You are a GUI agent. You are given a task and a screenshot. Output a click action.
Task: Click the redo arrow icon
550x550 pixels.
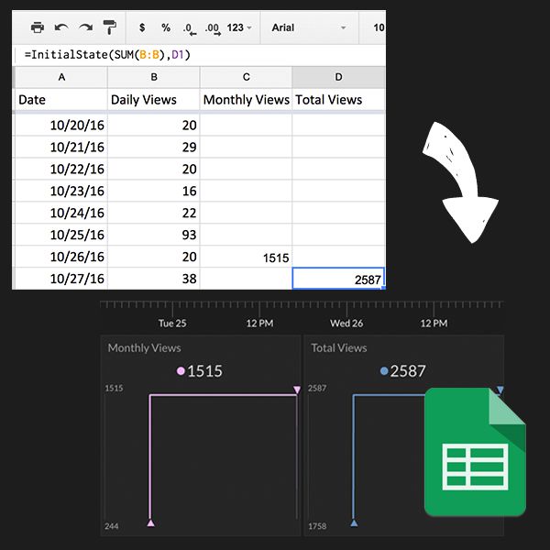pos(85,27)
